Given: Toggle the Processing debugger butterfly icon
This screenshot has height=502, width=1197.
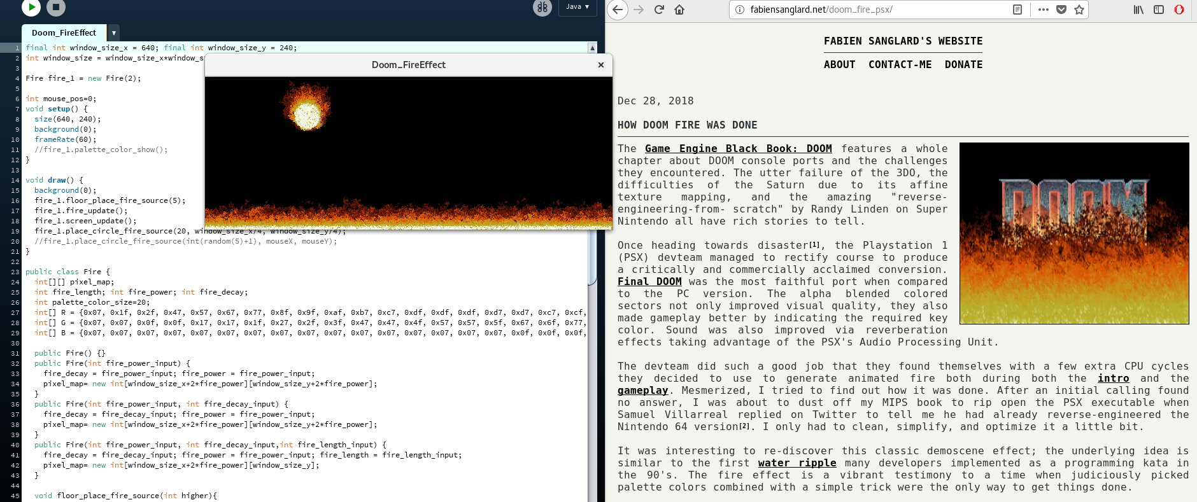Looking at the screenshot, I should [542, 7].
